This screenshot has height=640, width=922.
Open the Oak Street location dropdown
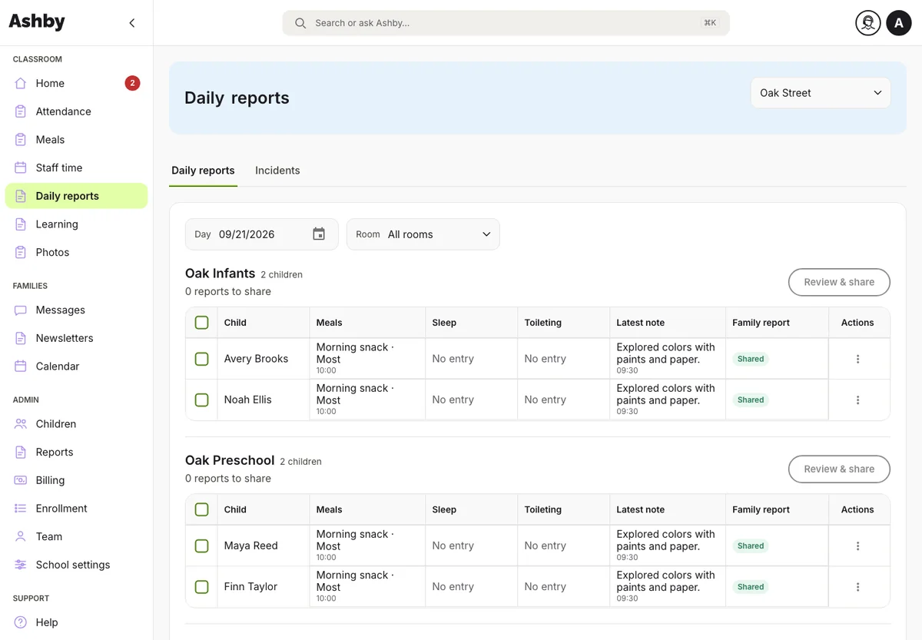(821, 93)
